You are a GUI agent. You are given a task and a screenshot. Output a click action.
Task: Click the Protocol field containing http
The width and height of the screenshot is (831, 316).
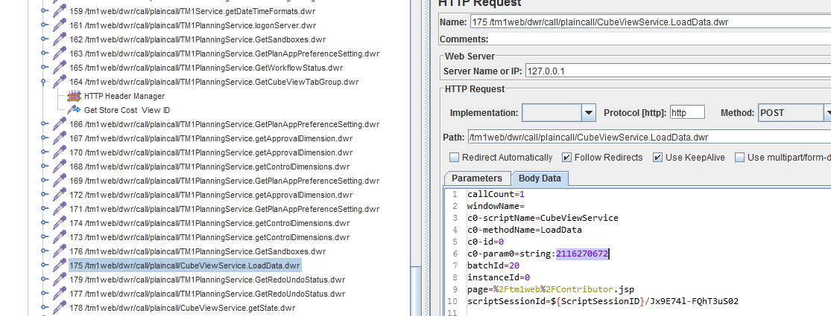pyautogui.click(x=687, y=112)
